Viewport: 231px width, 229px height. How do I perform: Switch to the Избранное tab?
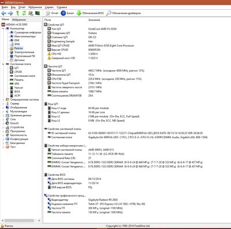point(18,20)
